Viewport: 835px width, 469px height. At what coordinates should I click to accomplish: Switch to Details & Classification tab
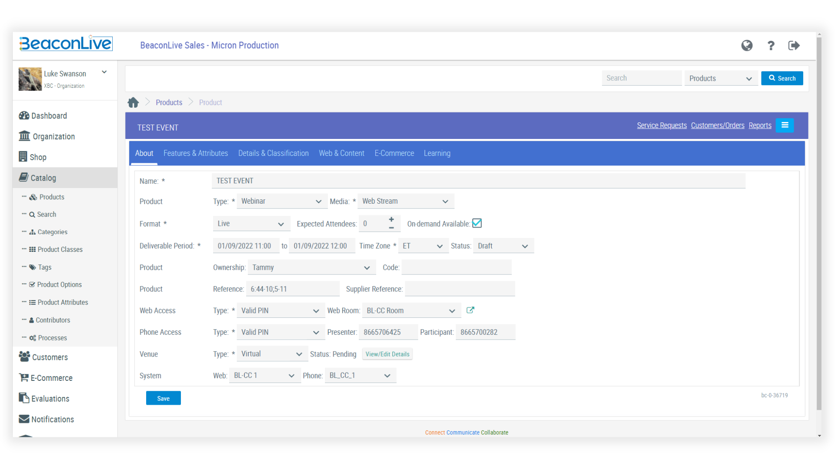[274, 153]
